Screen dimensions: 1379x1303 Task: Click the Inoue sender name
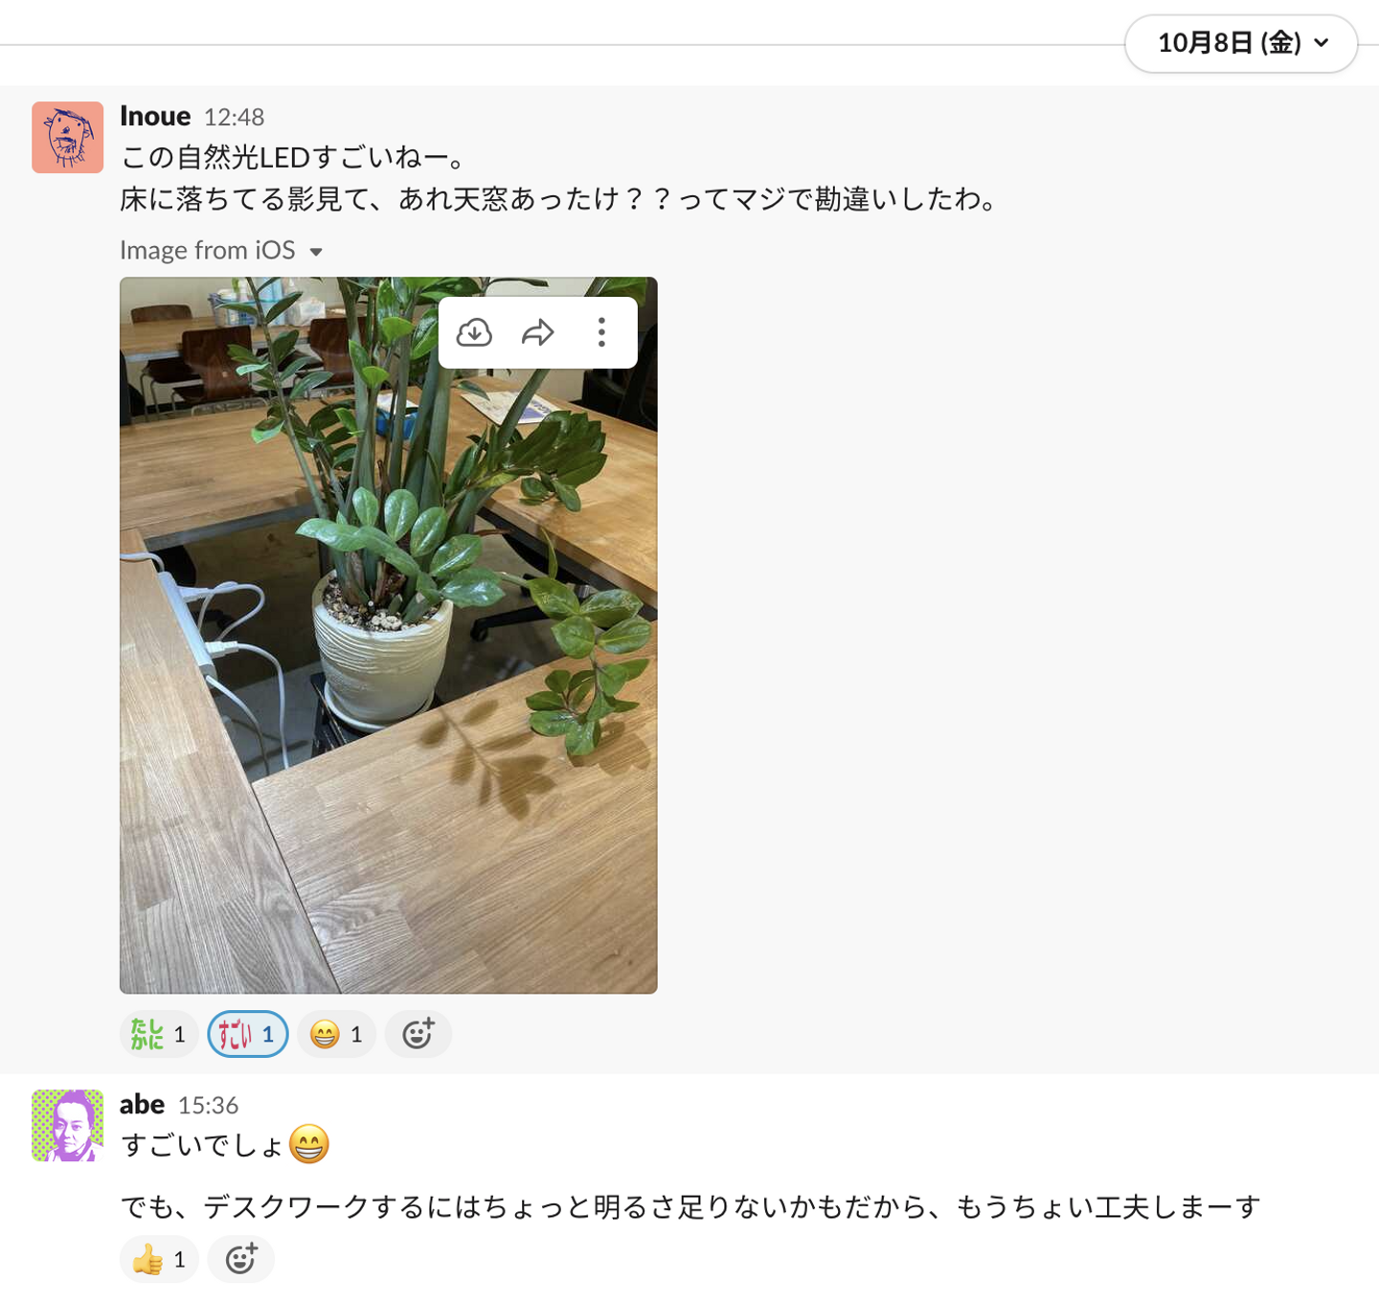(x=155, y=116)
